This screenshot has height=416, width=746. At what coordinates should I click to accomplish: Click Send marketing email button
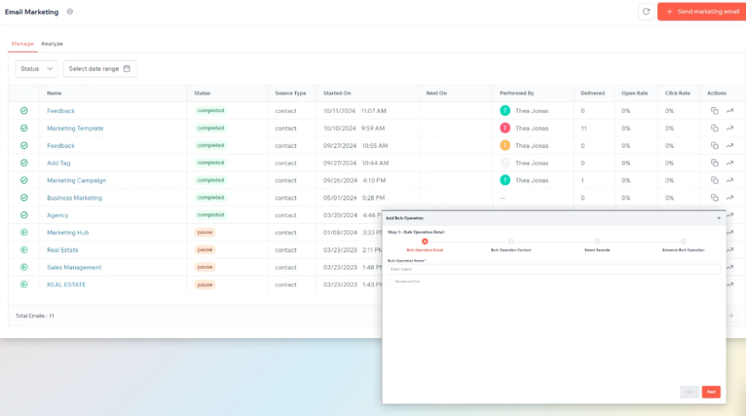[x=702, y=12]
